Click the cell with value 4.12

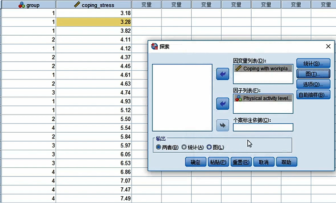pos(94,48)
